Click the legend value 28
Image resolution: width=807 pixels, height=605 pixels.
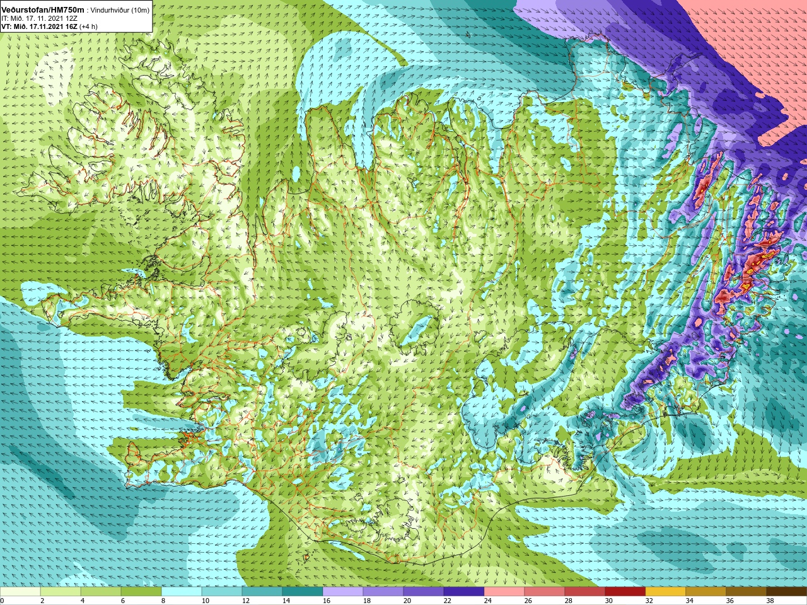(x=568, y=601)
